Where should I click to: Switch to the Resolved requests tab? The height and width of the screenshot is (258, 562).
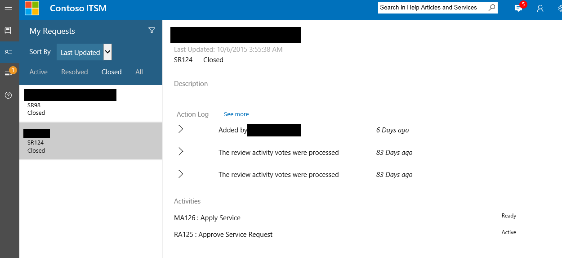[75, 72]
